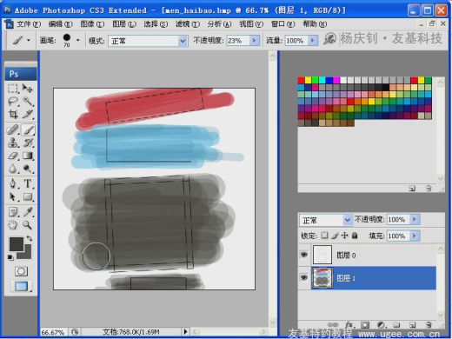The image size is (452, 339).
Task: Pick the red swatch at the start of the top row
Action: pos(302,80)
